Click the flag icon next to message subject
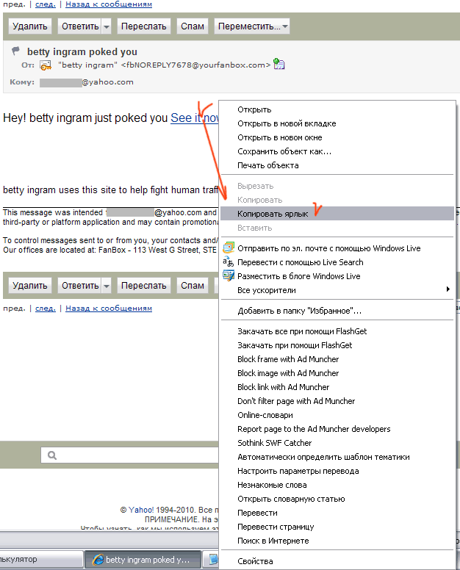Screen dimensions: 460x570 pos(15,51)
